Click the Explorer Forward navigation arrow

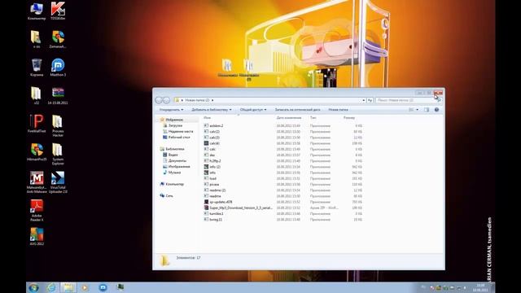[x=166, y=100]
